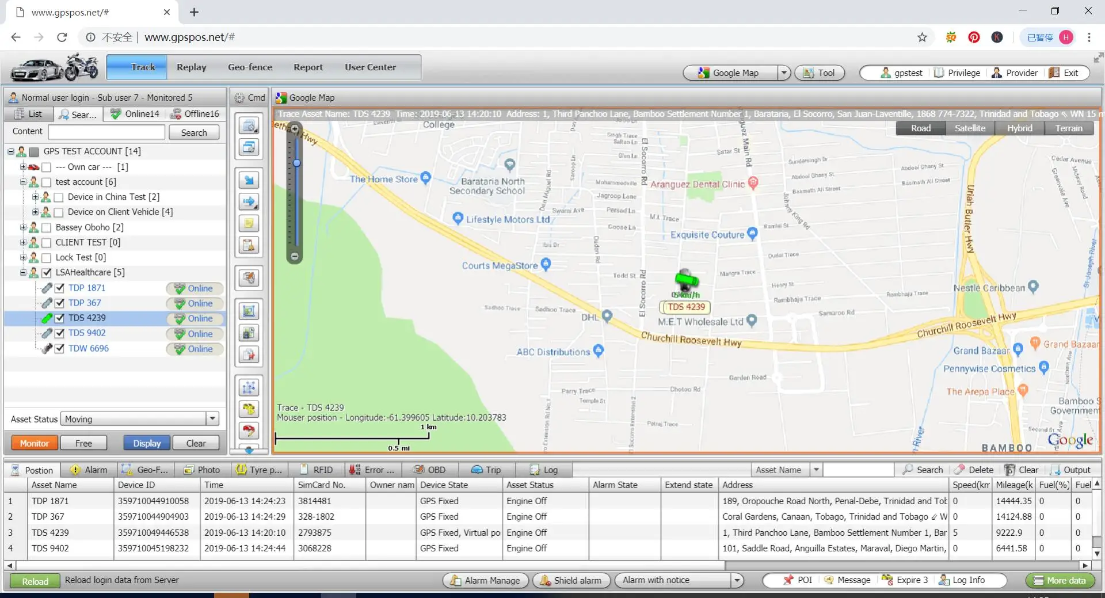Image resolution: width=1105 pixels, height=598 pixels.
Task: Check the test account [6] checkbox
Action: 47,182
